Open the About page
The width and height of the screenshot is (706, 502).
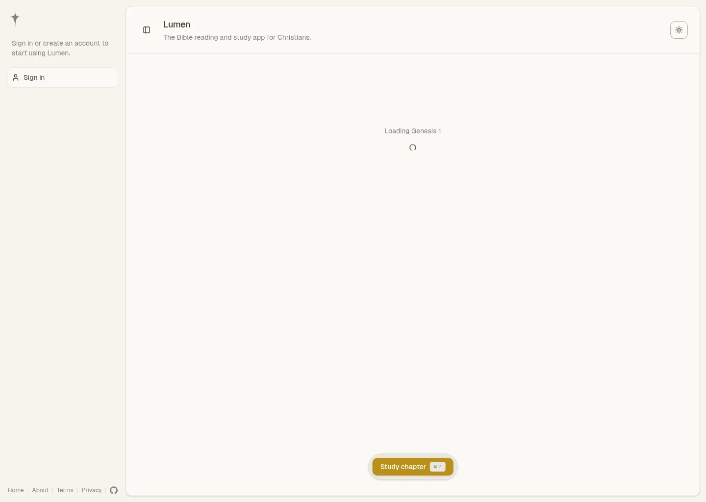[x=40, y=490]
